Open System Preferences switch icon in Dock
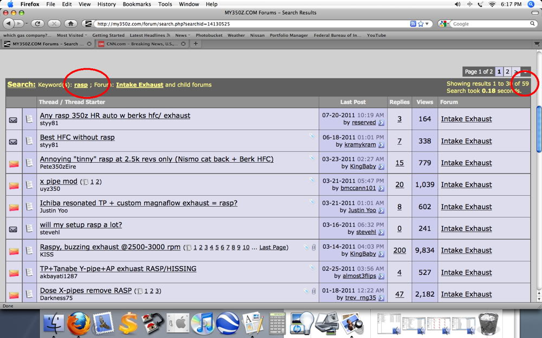This screenshot has height=338, width=542. pyautogui.click(x=177, y=323)
